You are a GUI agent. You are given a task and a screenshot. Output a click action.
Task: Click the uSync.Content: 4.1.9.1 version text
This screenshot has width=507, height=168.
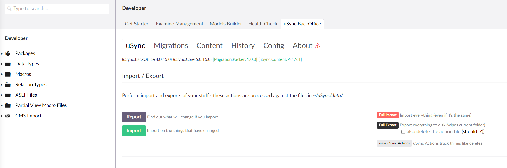[280, 59]
